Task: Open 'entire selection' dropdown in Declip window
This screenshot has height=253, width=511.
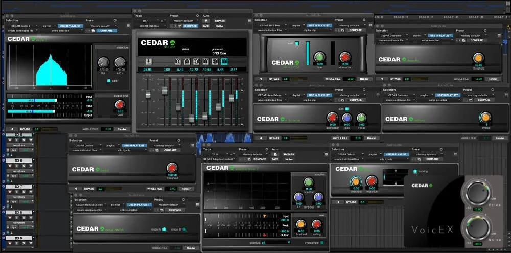Action: tap(62, 30)
